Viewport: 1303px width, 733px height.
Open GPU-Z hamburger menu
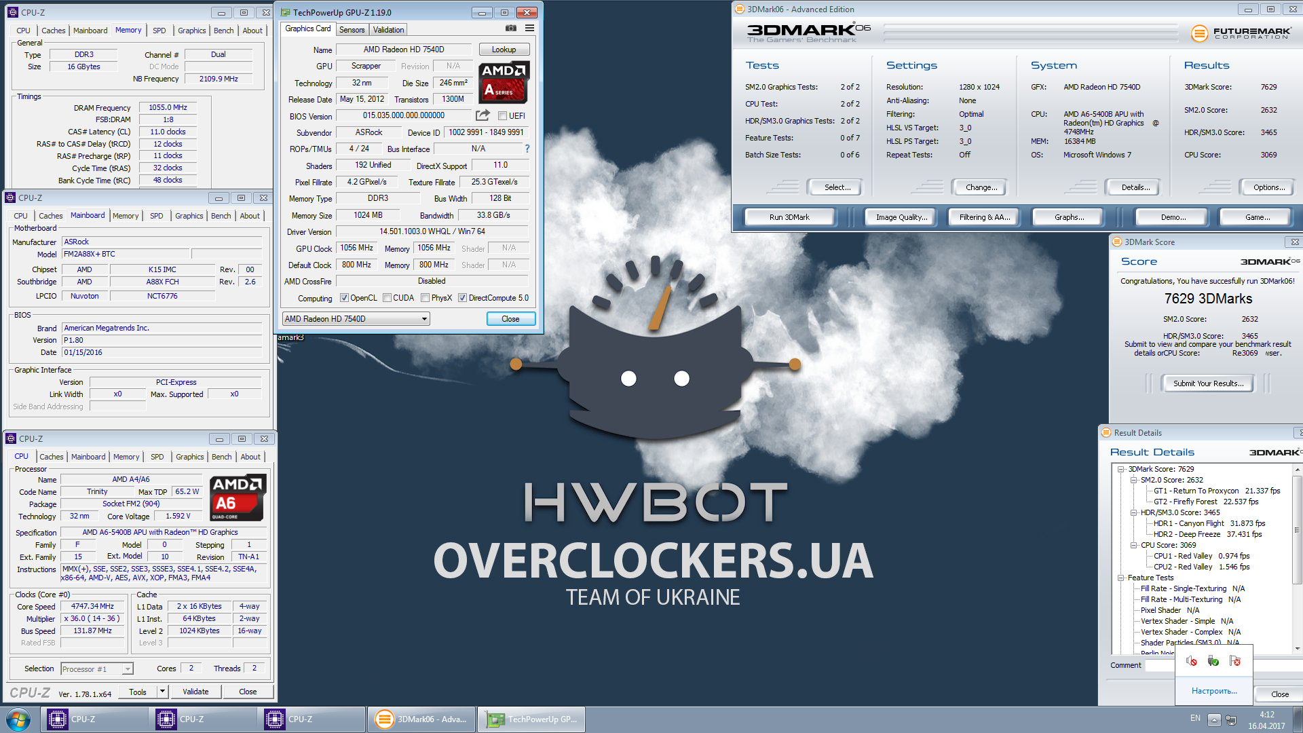pos(529,29)
